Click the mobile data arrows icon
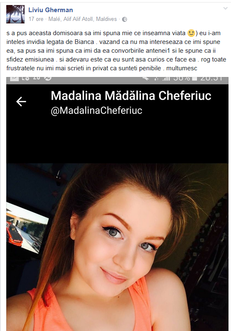The height and width of the screenshot is (331, 231). point(156,79)
